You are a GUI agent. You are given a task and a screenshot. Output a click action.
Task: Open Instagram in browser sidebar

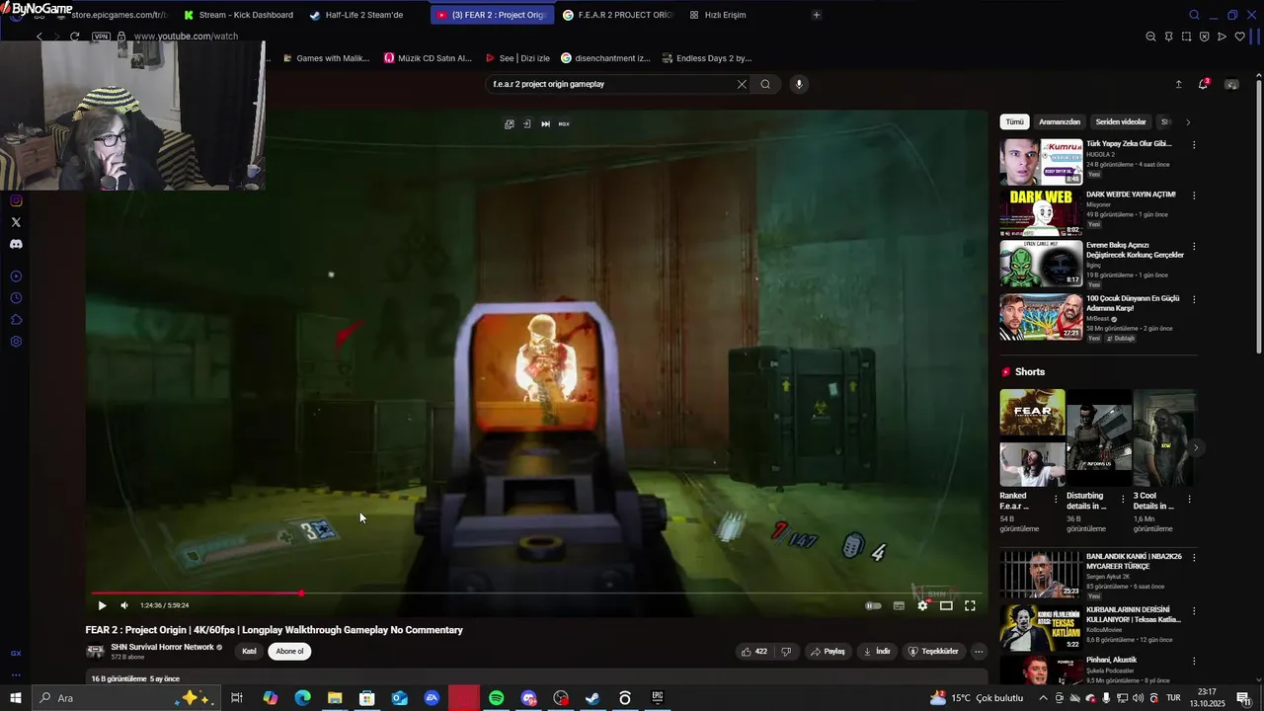tap(16, 200)
